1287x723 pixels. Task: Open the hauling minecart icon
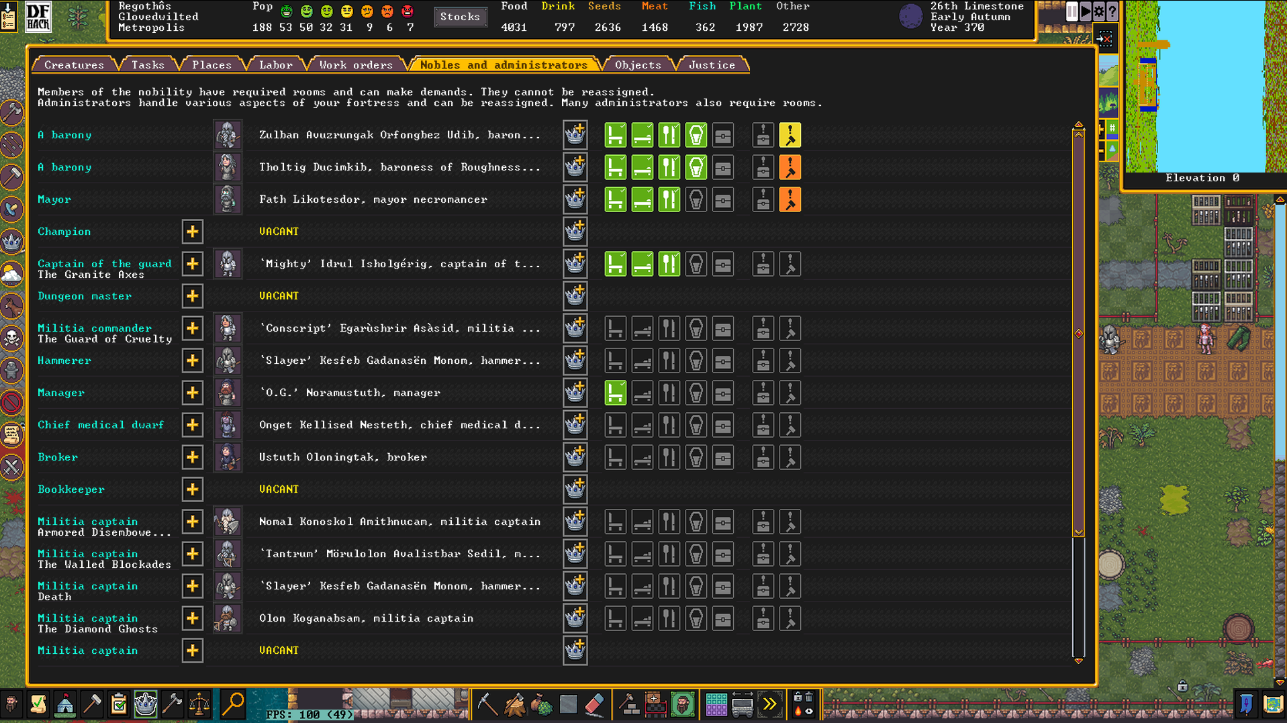point(743,704)
